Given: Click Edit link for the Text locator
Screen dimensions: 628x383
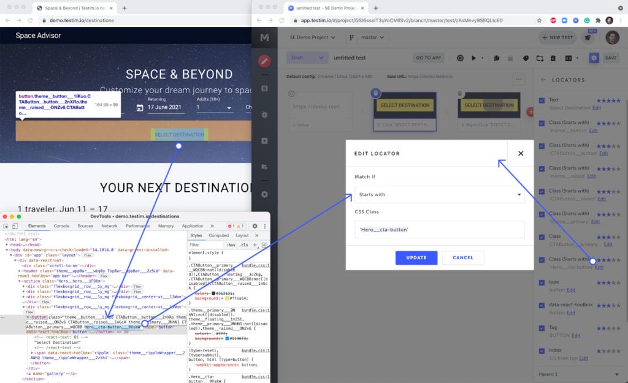Looking at the screenshot, I should click(x=596, y=108).
